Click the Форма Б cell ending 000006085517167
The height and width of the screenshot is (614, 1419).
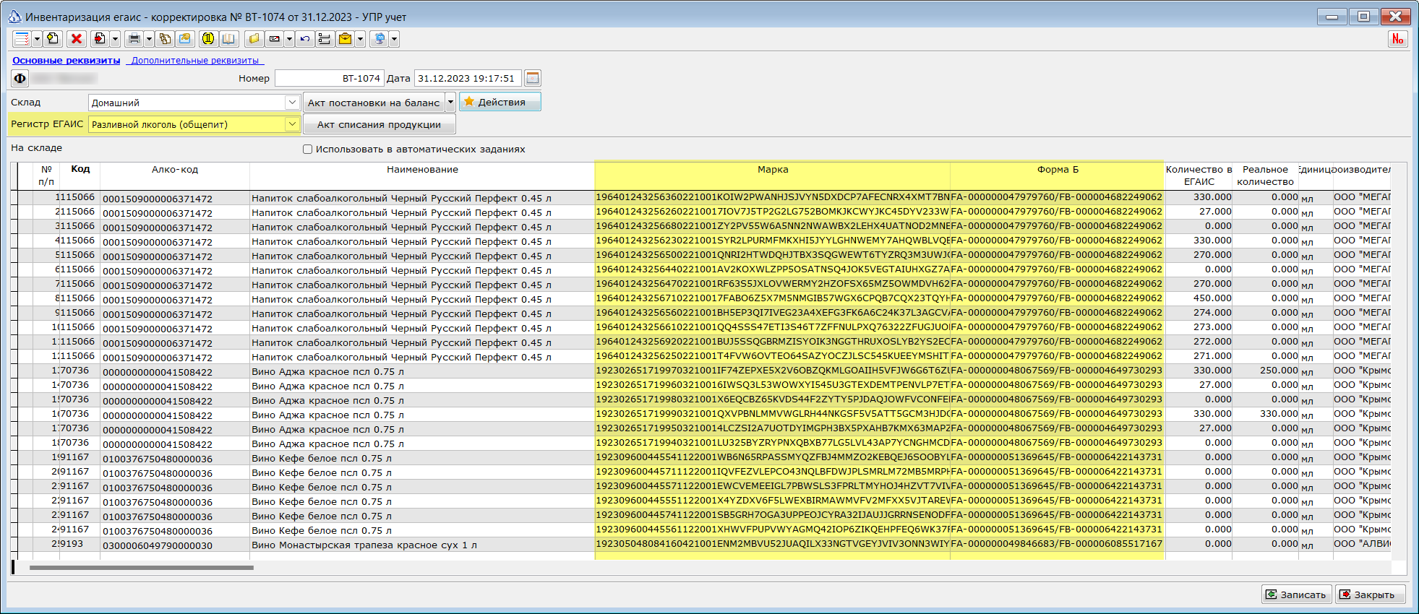click(1057, 544)
